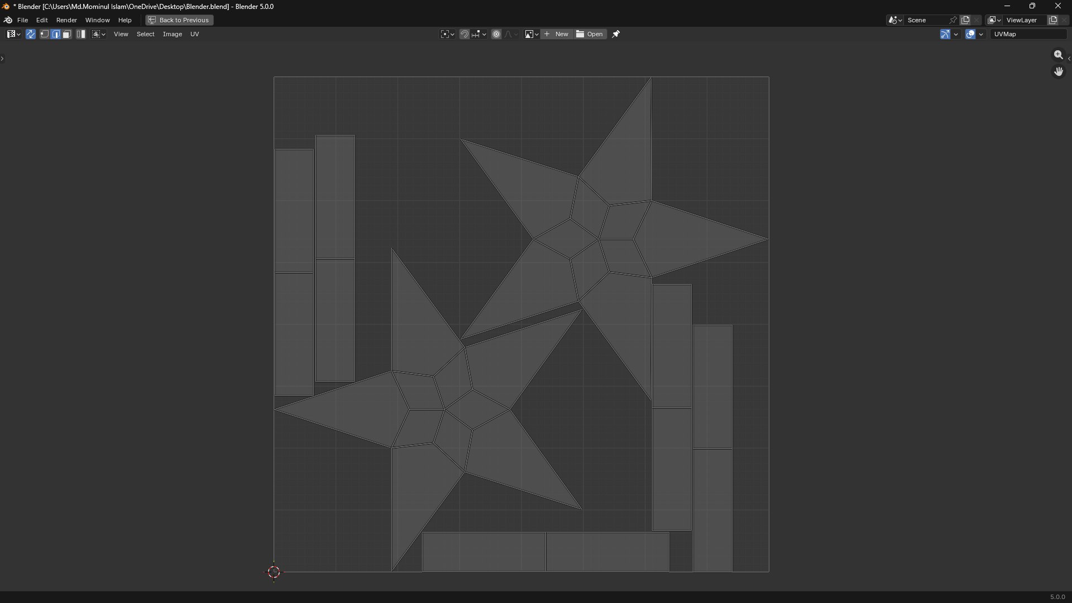Toggle UV sync selection
The height and width of the screenshot is (603, 1072).
tap(31, 34)
